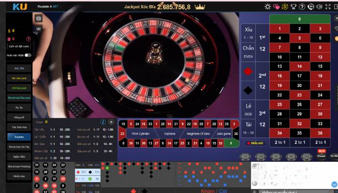Bet on the third column 2 to 1
Image resolution: width=338 pixels, height=193 pixels.
(x=320, y=142)
